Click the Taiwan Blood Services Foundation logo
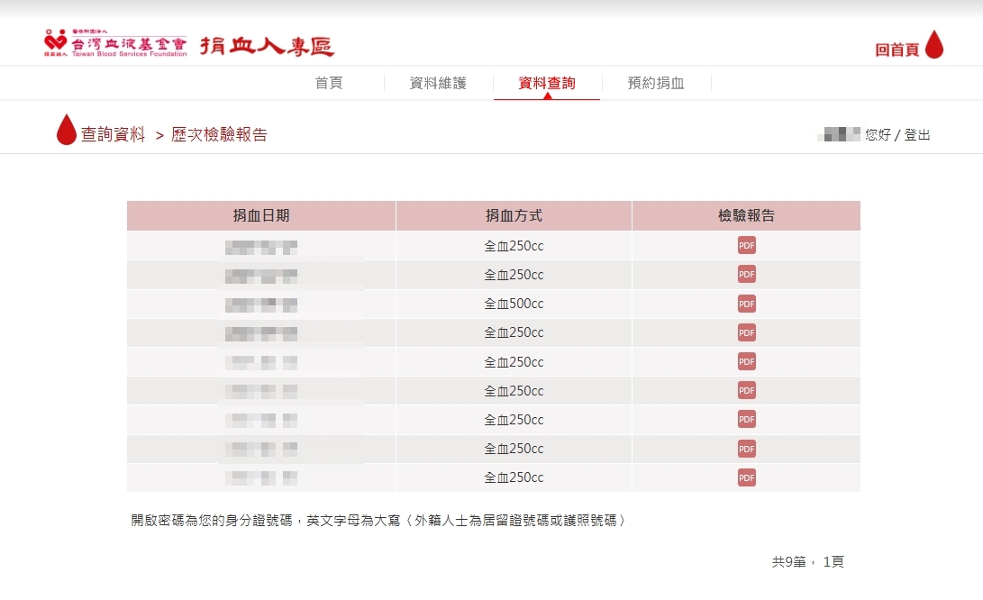 click(115, 43)
